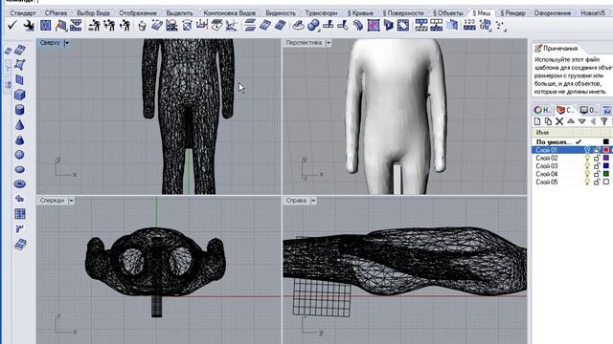Click the 3D Face tool in sidebar
Image resolution: width=613 pixels, height=344 pixels.
tap(19, 64)
